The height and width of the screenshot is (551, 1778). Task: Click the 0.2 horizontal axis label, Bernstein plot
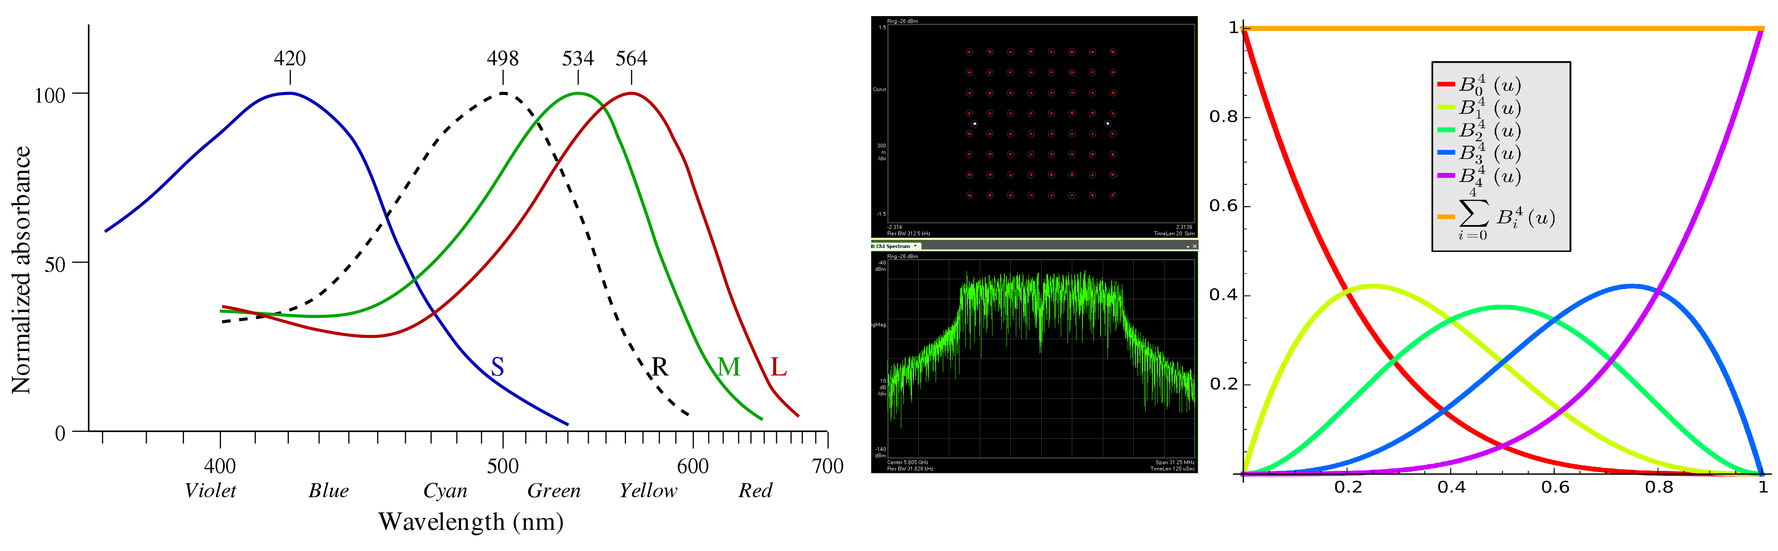(1348, 487)
